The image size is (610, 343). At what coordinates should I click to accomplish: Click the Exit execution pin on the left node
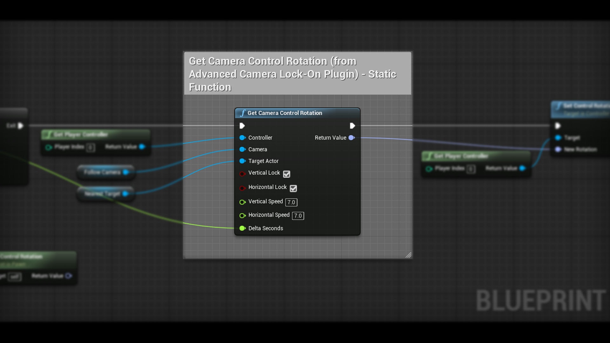[x=20, y=126]
